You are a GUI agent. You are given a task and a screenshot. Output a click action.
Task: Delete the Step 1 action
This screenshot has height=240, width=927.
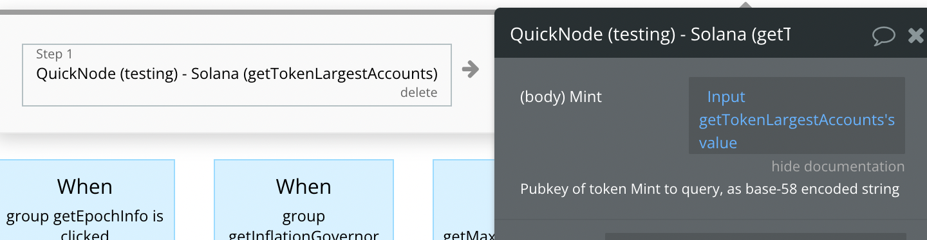tap(418, 92)
